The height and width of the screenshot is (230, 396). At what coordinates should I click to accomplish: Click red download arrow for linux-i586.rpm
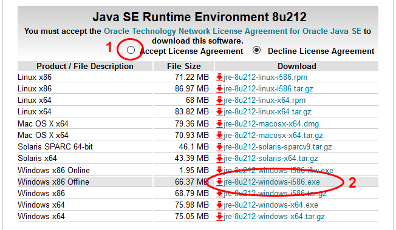click(x=219, y=77)
